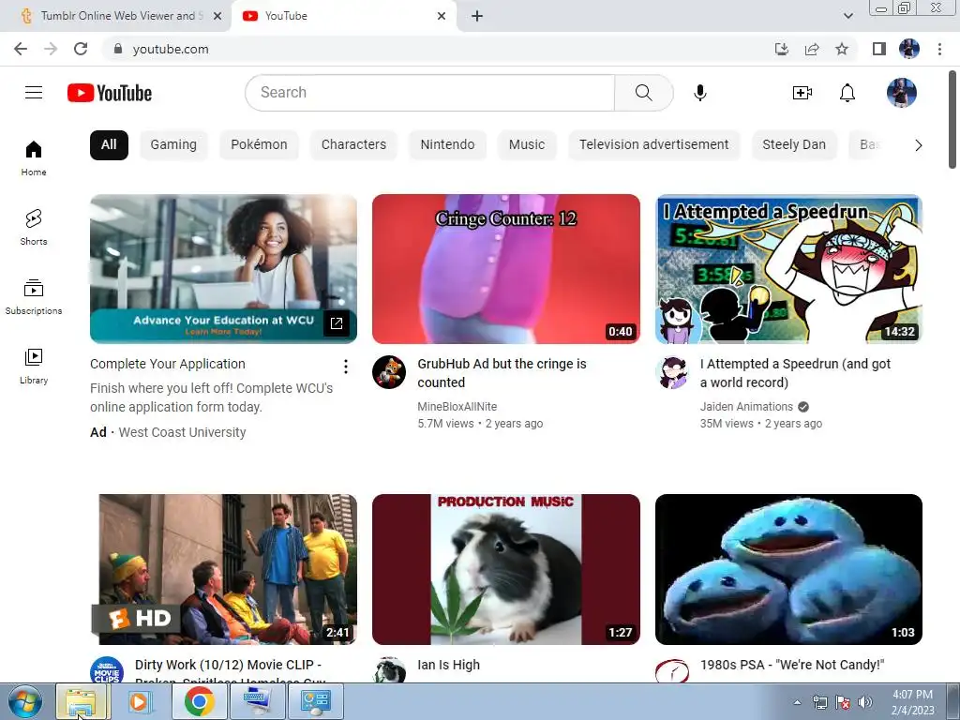Open Windows Explorer from taskbar

(82, 701)
